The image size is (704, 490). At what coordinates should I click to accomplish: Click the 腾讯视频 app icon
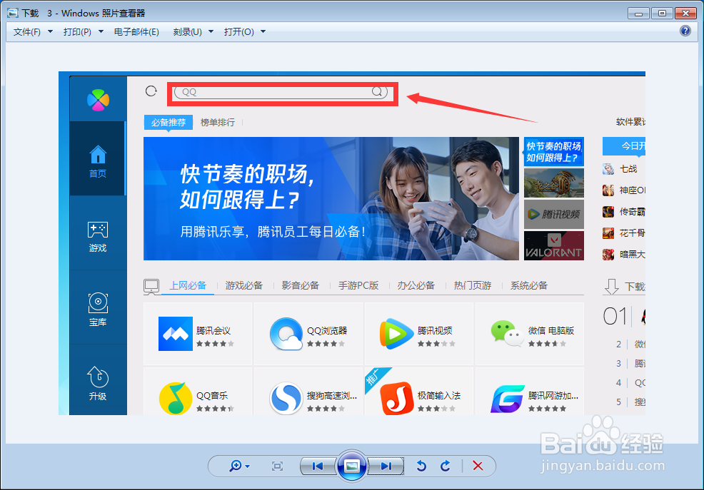tap(396, 334)
